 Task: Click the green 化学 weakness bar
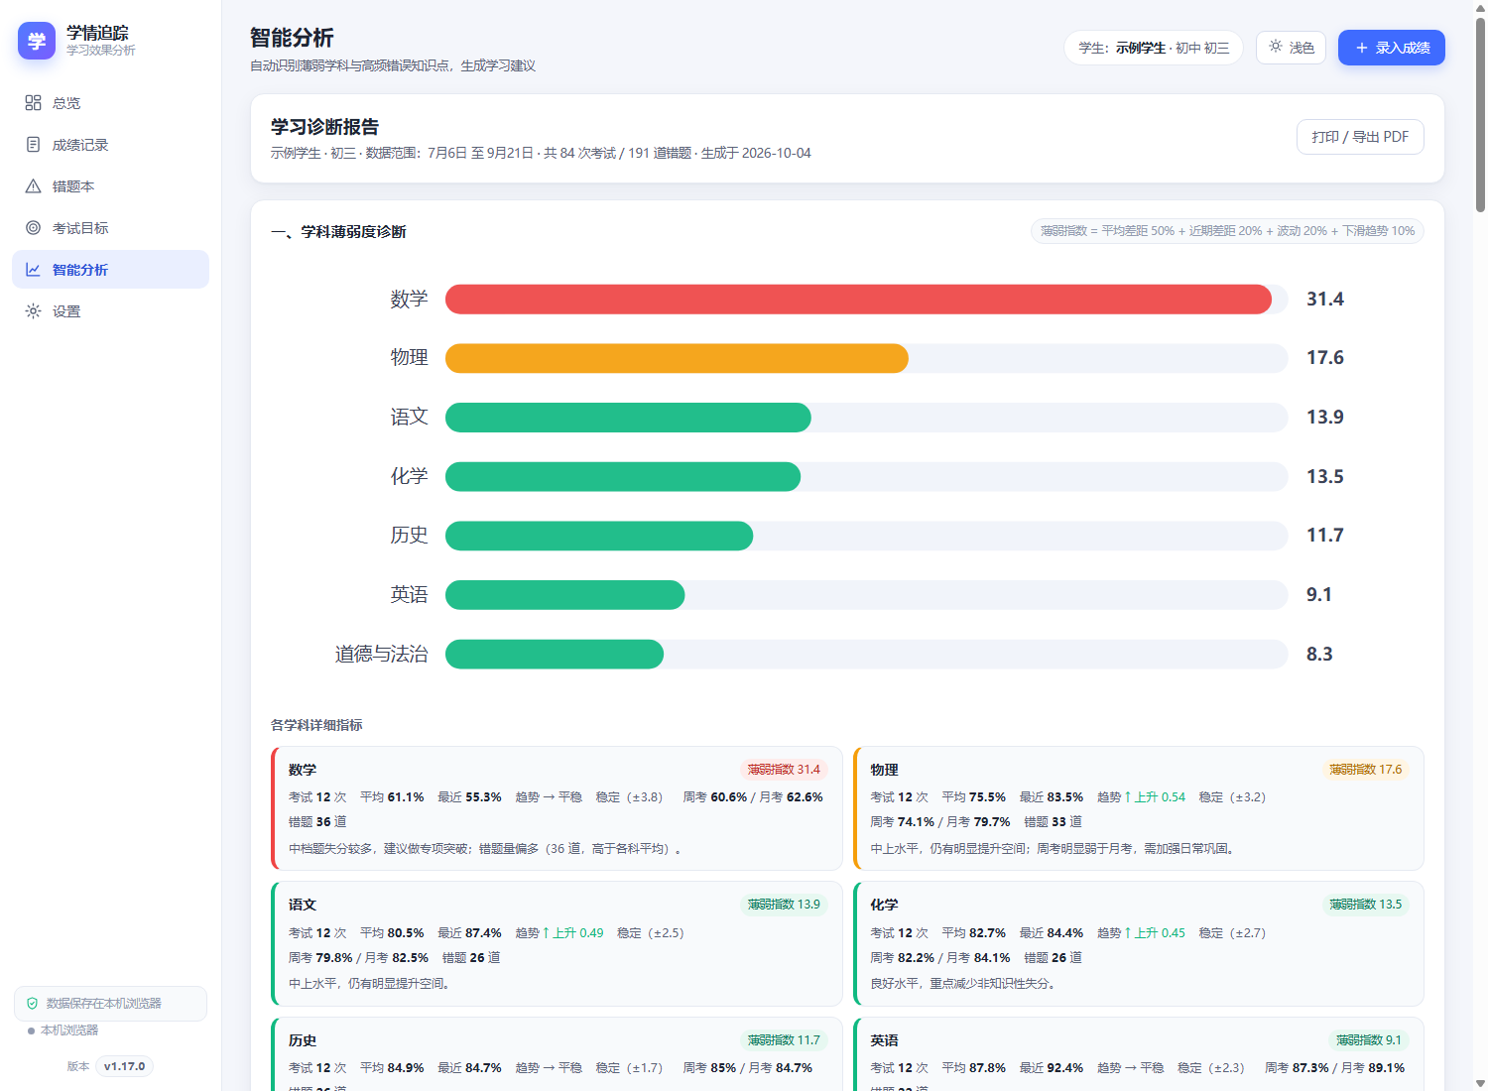tap(623, 477)
